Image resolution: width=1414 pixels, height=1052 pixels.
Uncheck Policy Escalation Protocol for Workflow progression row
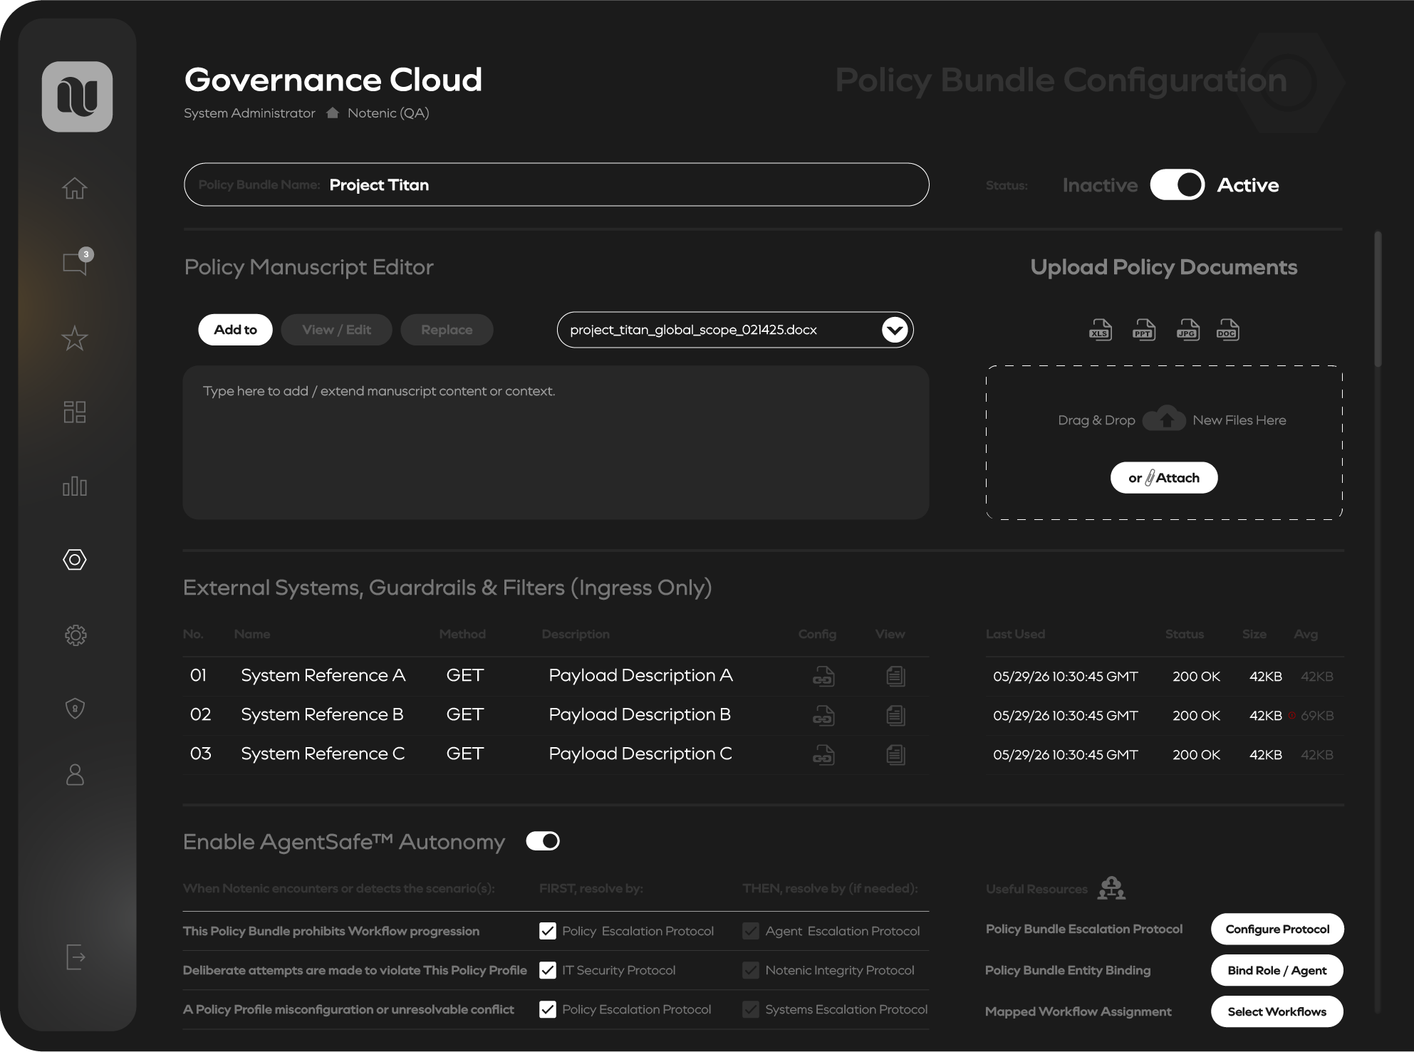tap(547, 931)
